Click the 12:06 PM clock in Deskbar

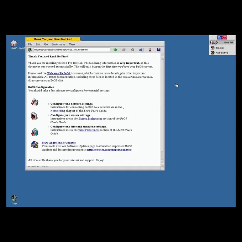coord(228,42)
